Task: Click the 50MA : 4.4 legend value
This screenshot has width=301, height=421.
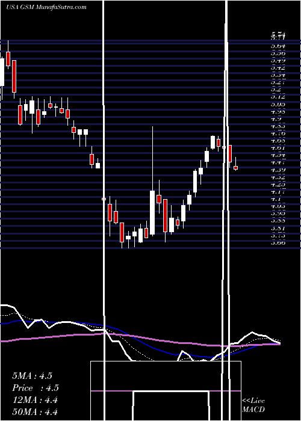Action: tap(35, 411)
